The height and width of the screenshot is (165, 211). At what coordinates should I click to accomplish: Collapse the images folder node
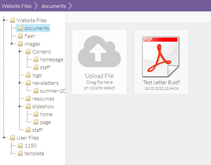point(12,44)
